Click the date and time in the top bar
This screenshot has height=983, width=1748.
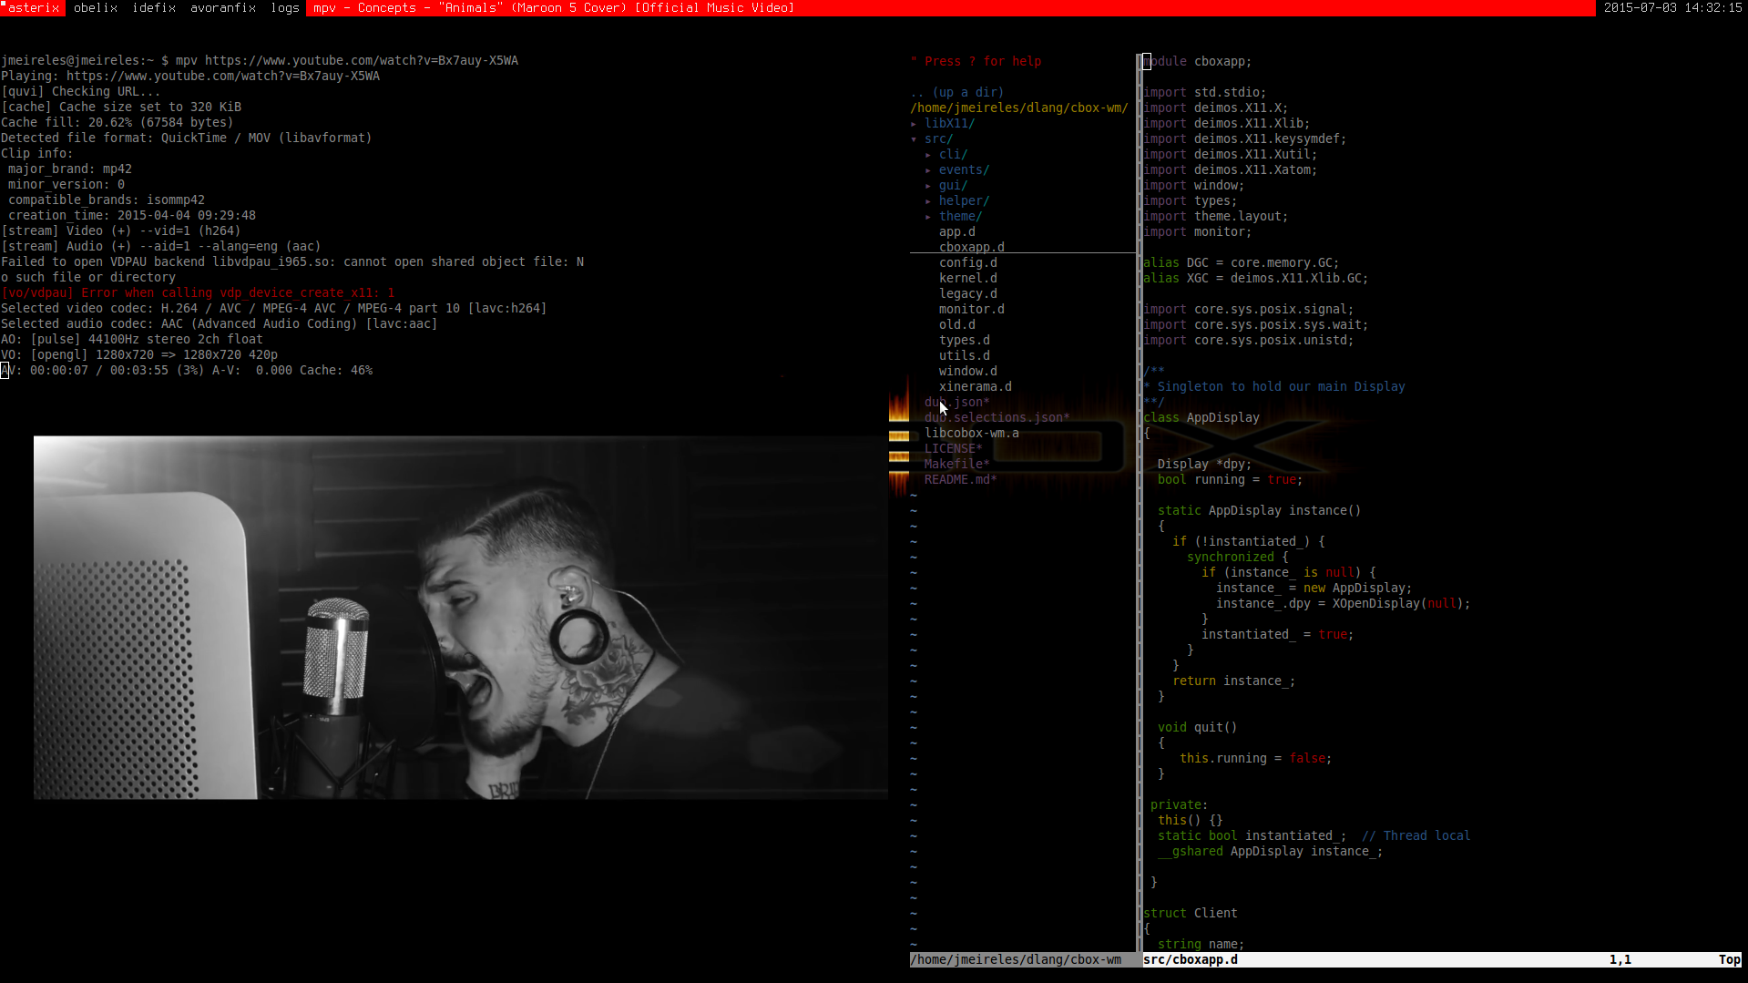click(1672, 7)
